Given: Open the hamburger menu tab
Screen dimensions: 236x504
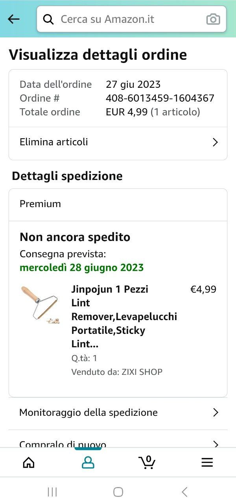Looking at the screenshot, I should [207, 462].
